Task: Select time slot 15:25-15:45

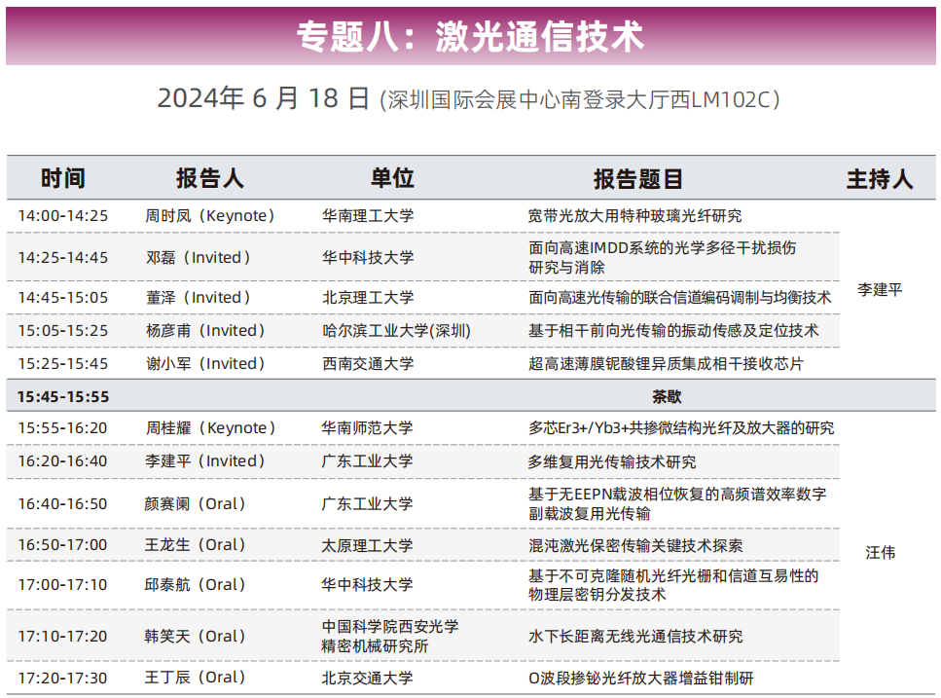Action: pos(63,364)
